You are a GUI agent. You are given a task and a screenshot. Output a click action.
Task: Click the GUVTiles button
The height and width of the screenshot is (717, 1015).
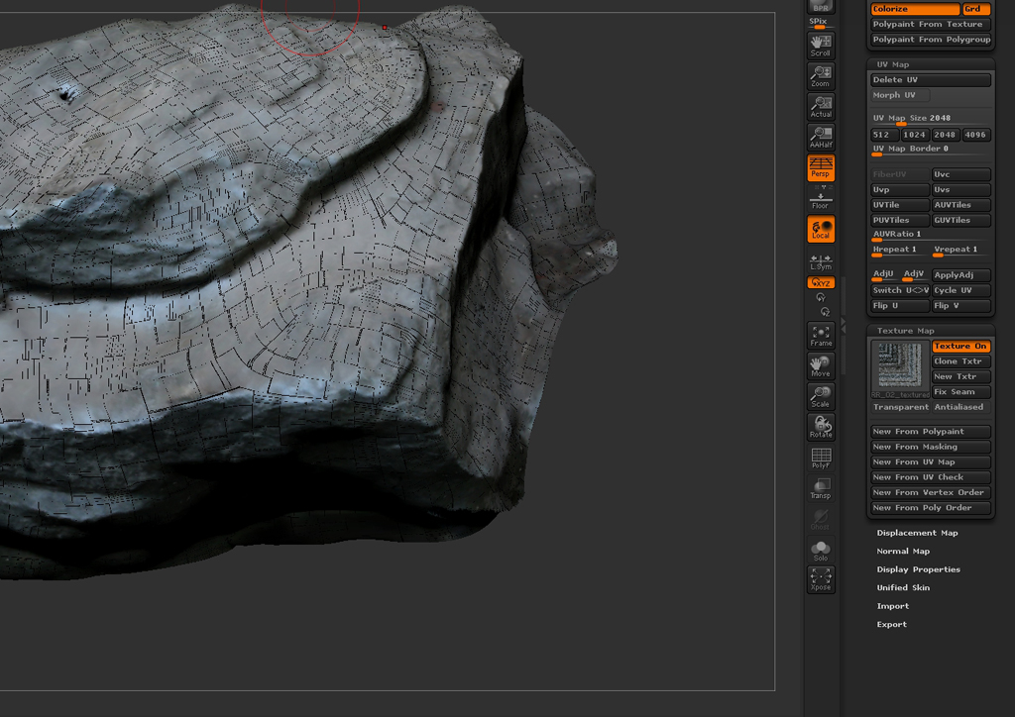click(960, 221)
